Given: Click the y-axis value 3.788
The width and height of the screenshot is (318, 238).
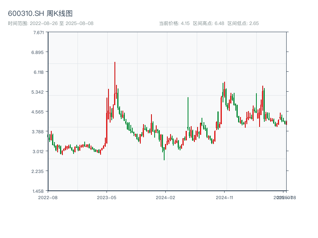Looking at the screenshot, I should [x=38, y=132].
